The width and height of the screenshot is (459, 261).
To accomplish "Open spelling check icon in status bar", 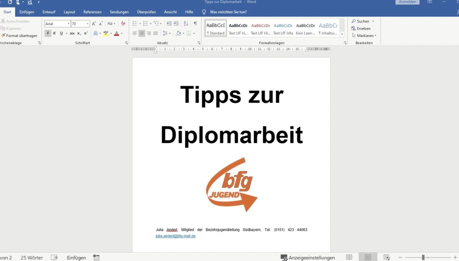I will click(x=54, y=258).
